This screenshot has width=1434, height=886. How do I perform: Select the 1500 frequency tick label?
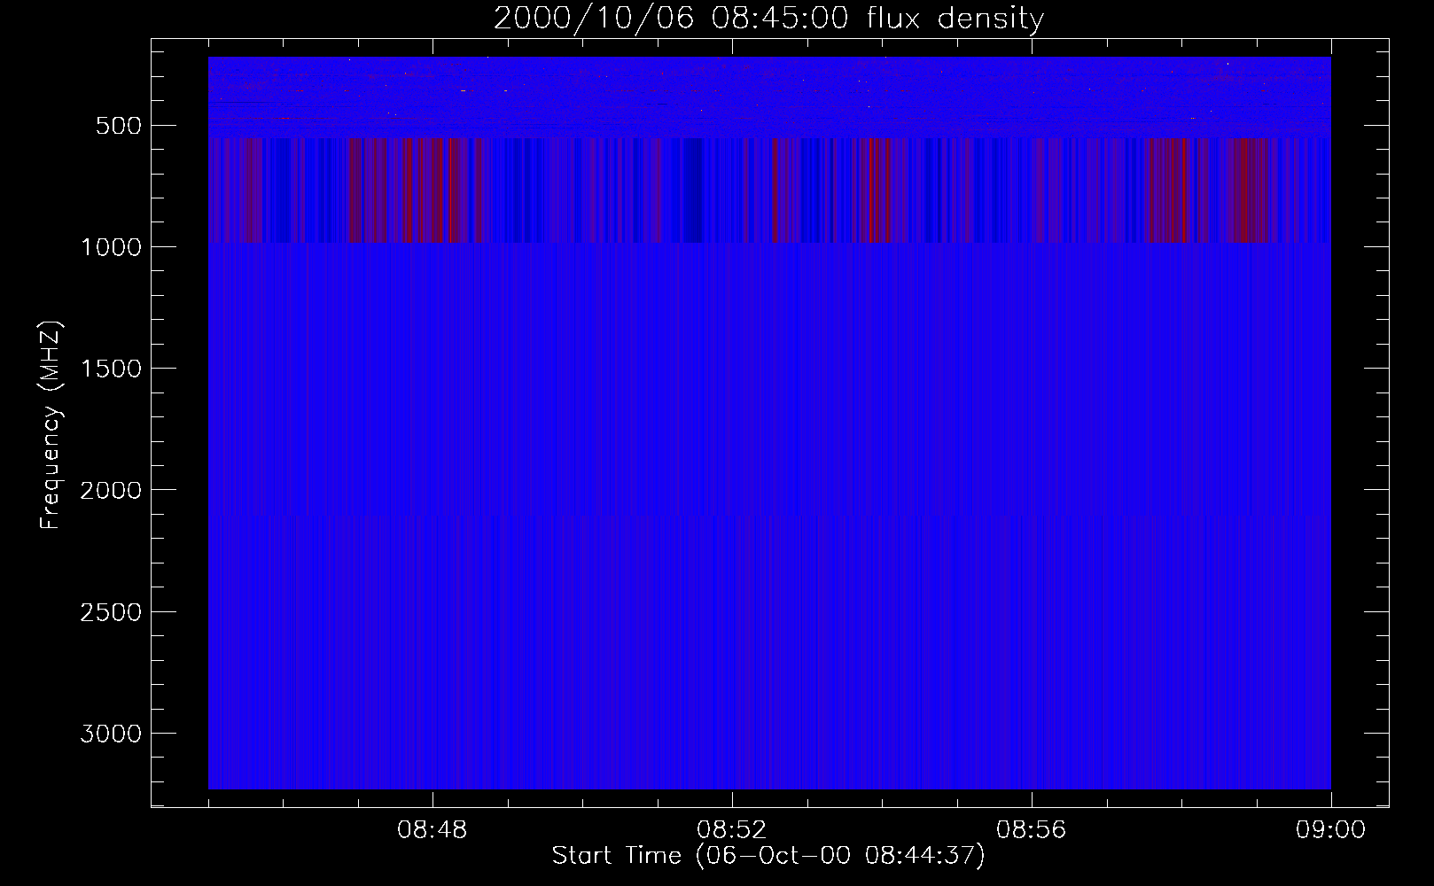(111, 369)
